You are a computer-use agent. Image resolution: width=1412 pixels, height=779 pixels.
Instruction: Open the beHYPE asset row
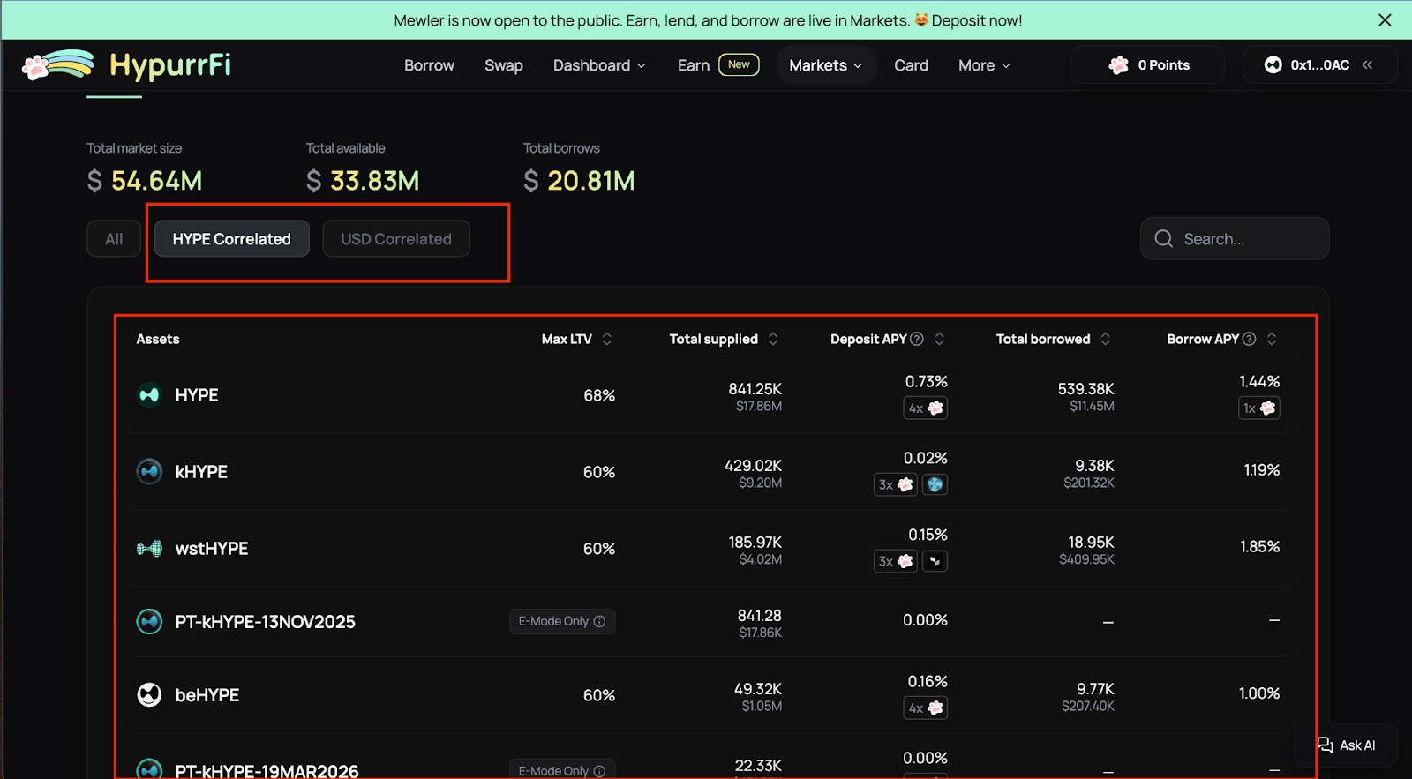click(709, 695)
